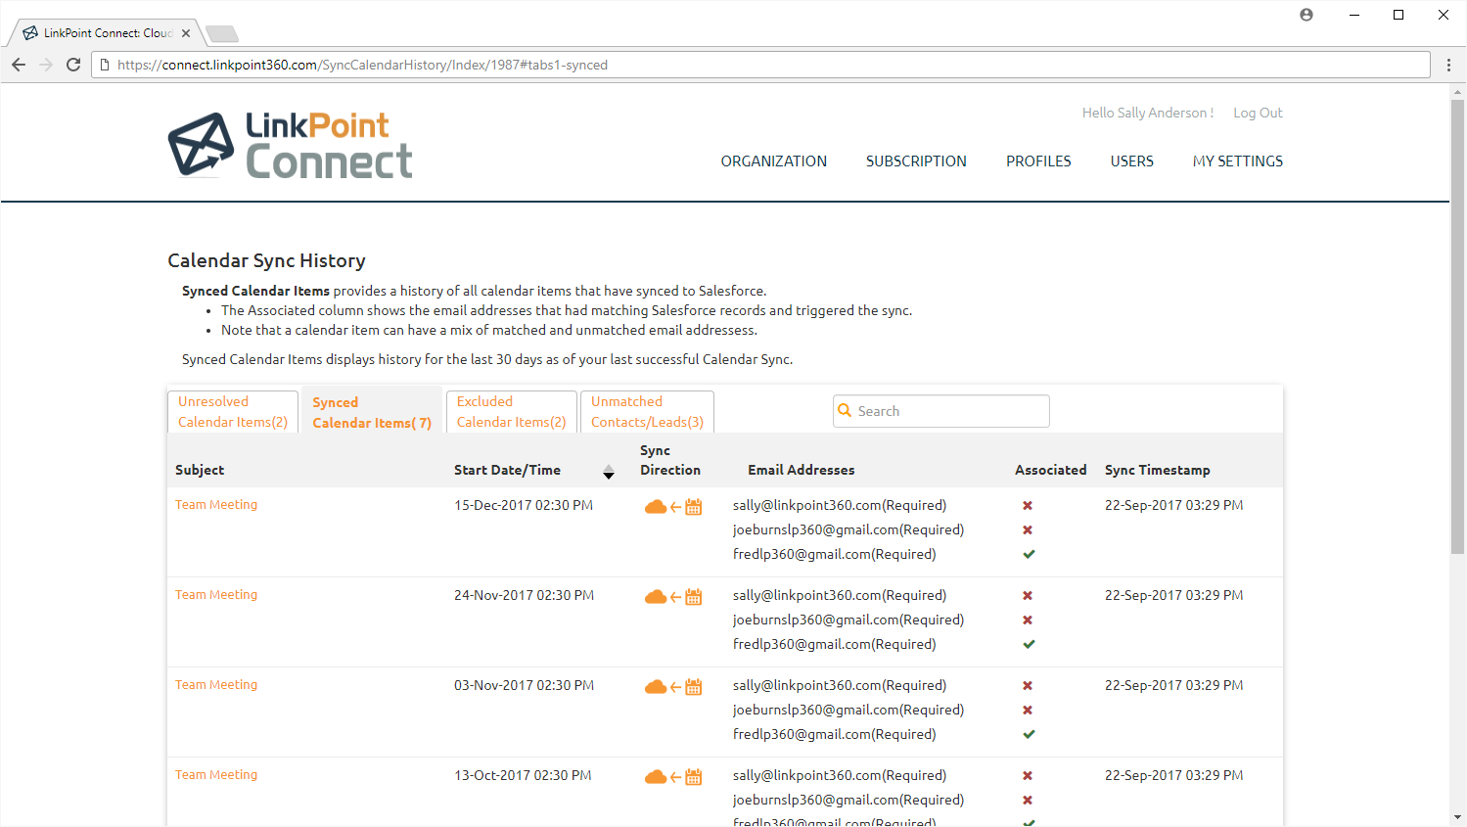Click joeburnslp360@gmail.com in 24-Nov-2017 row

coord(848,620)
